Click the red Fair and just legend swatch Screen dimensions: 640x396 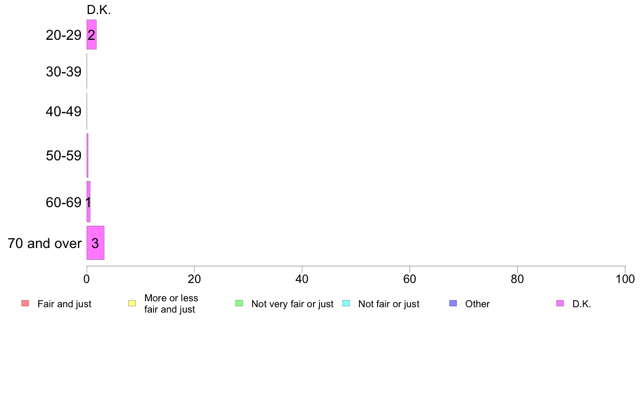click(25, 303)
